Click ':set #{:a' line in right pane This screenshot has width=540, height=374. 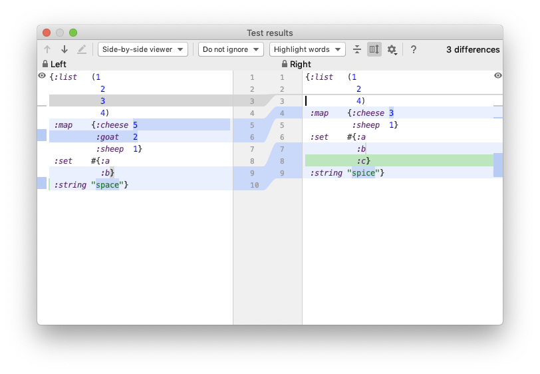(338, 137)
